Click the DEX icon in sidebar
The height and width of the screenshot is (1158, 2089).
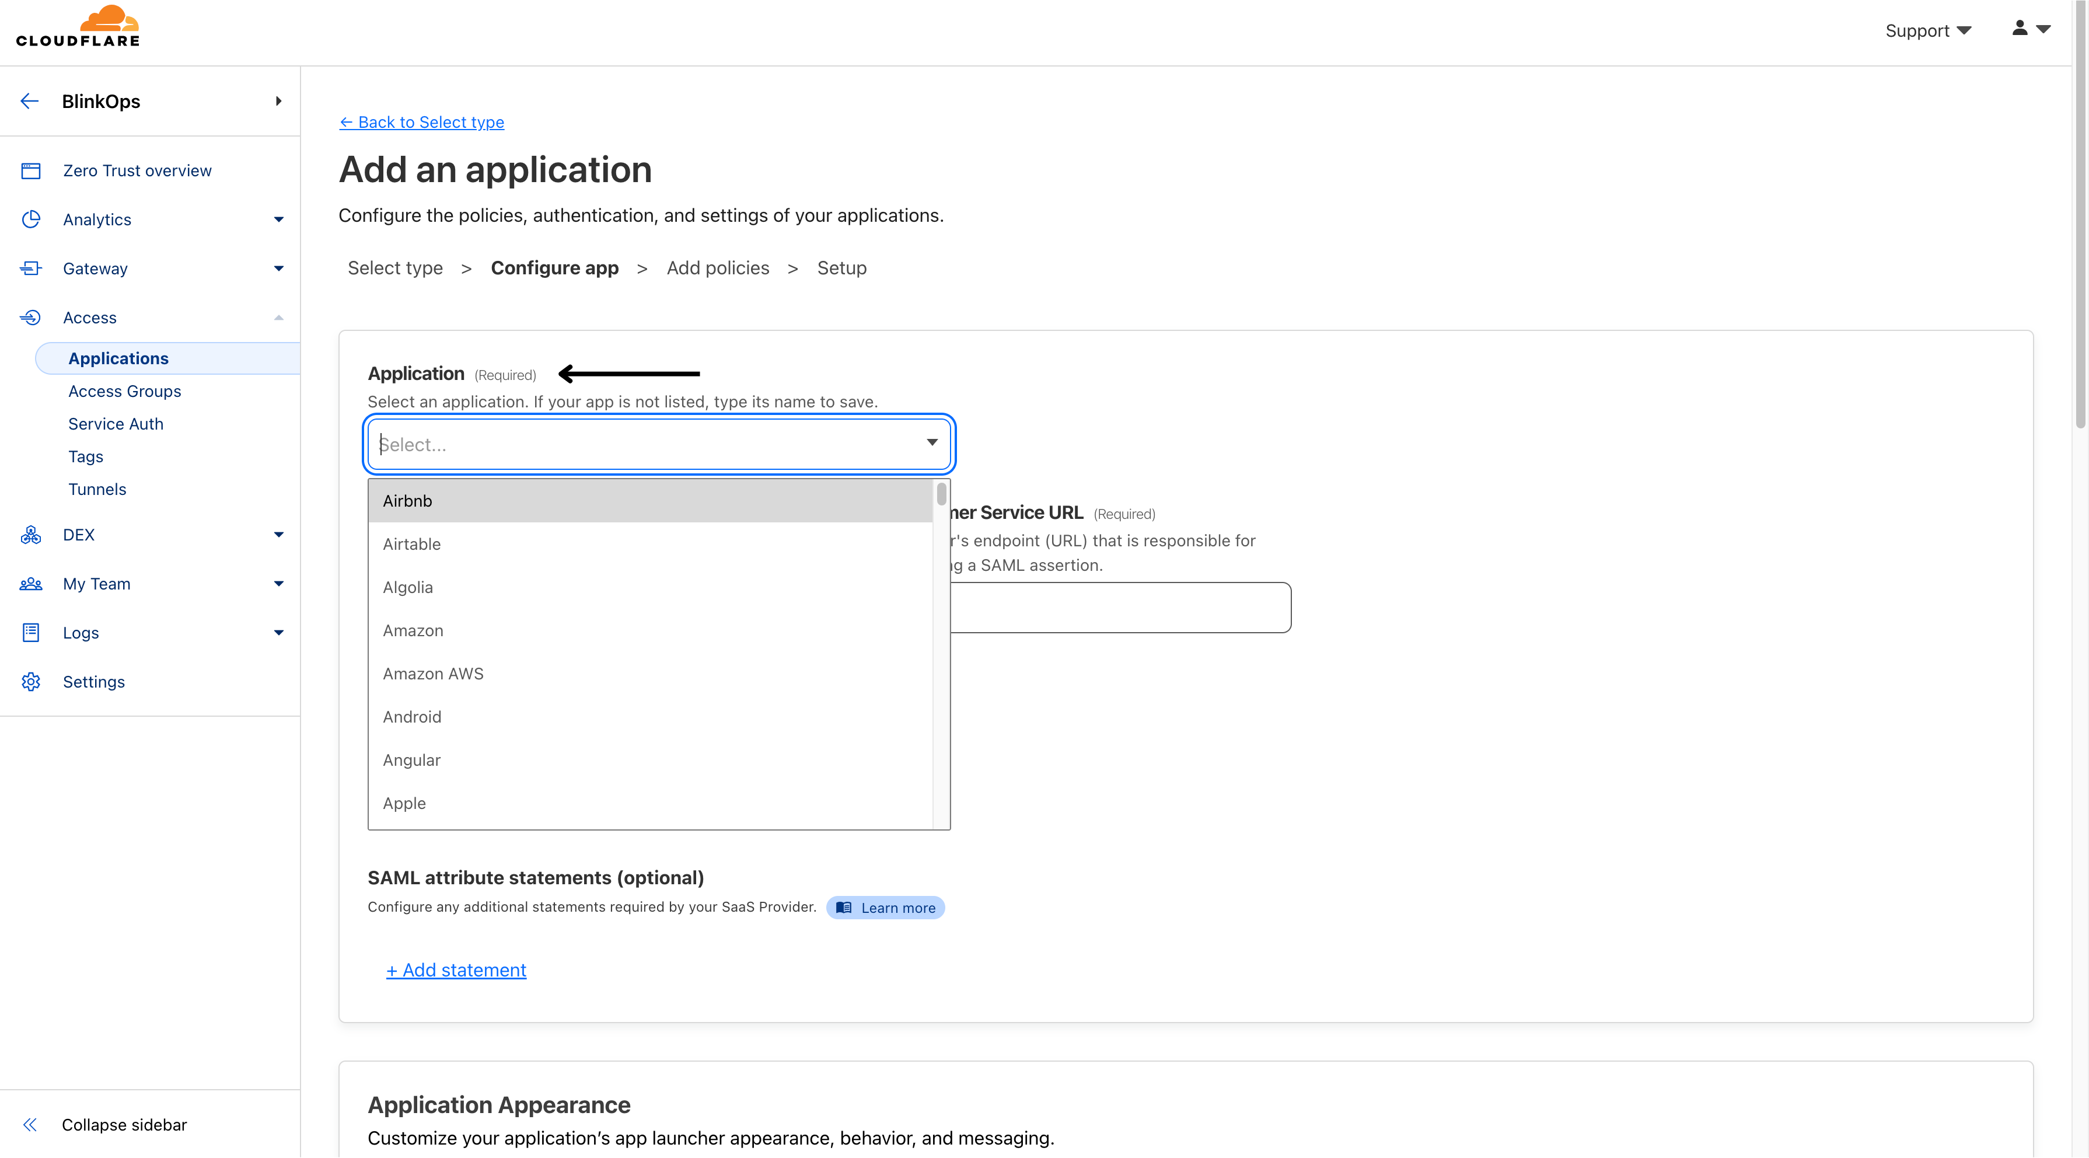[x=31, y=535]
